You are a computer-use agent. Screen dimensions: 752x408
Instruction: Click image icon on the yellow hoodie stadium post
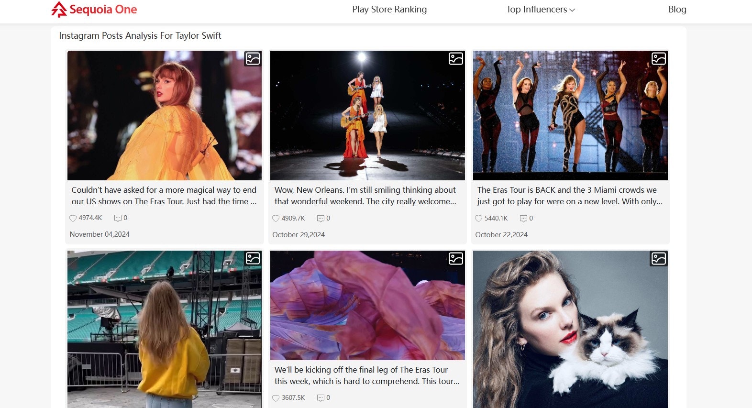[x=253, y=259]
